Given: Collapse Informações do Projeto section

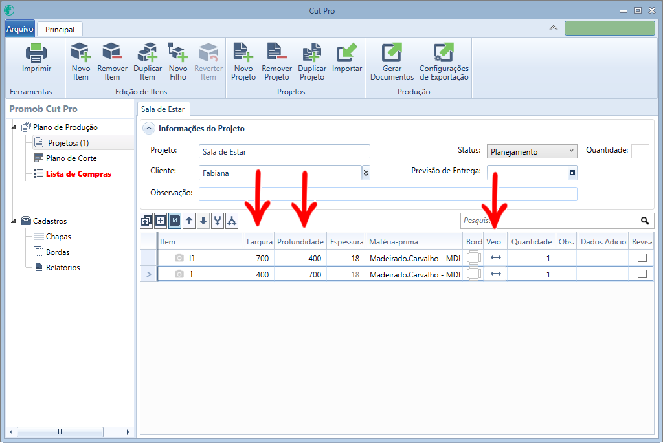Looking at the screenshot, I should pos(149,129).
